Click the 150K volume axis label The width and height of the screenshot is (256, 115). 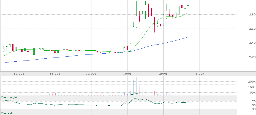coord(252,87)
